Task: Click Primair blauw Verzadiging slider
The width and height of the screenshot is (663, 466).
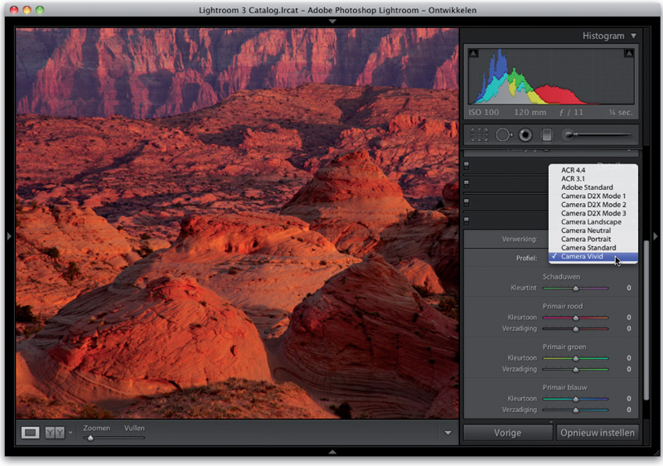Action: [x=575, y=410]
